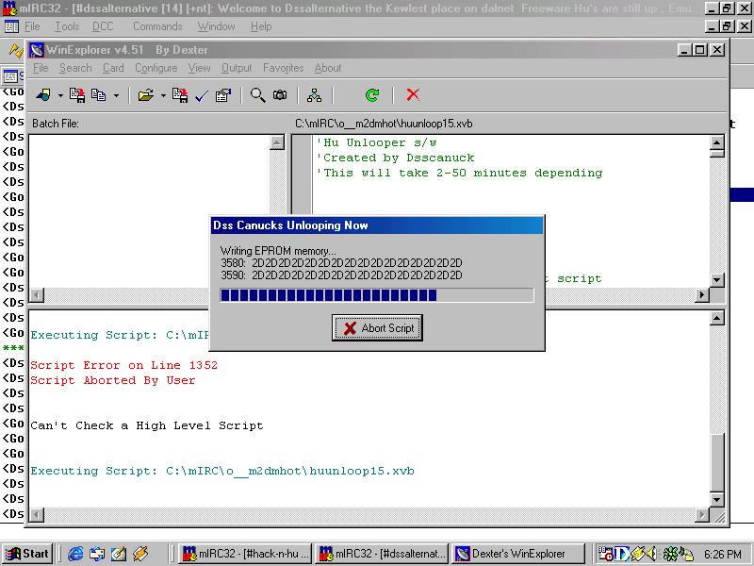Click the save batch file toolbar icon
754x566 pixels.
click(x=77, y=95)
